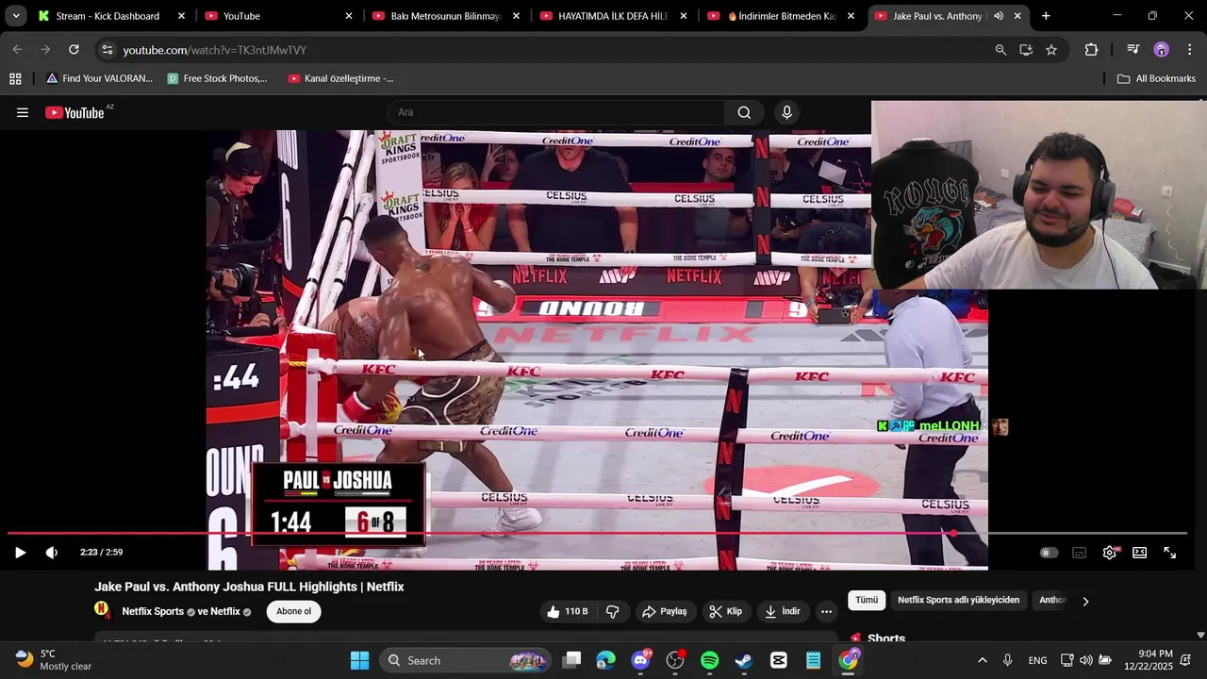This screenshot has height=679, width=1207.
Task: Switch to Stream - Kick Dashboard tab
Action: point(107,16)
